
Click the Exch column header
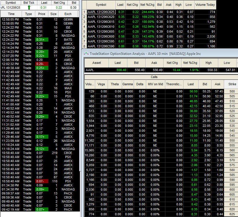tap(68, 14)
